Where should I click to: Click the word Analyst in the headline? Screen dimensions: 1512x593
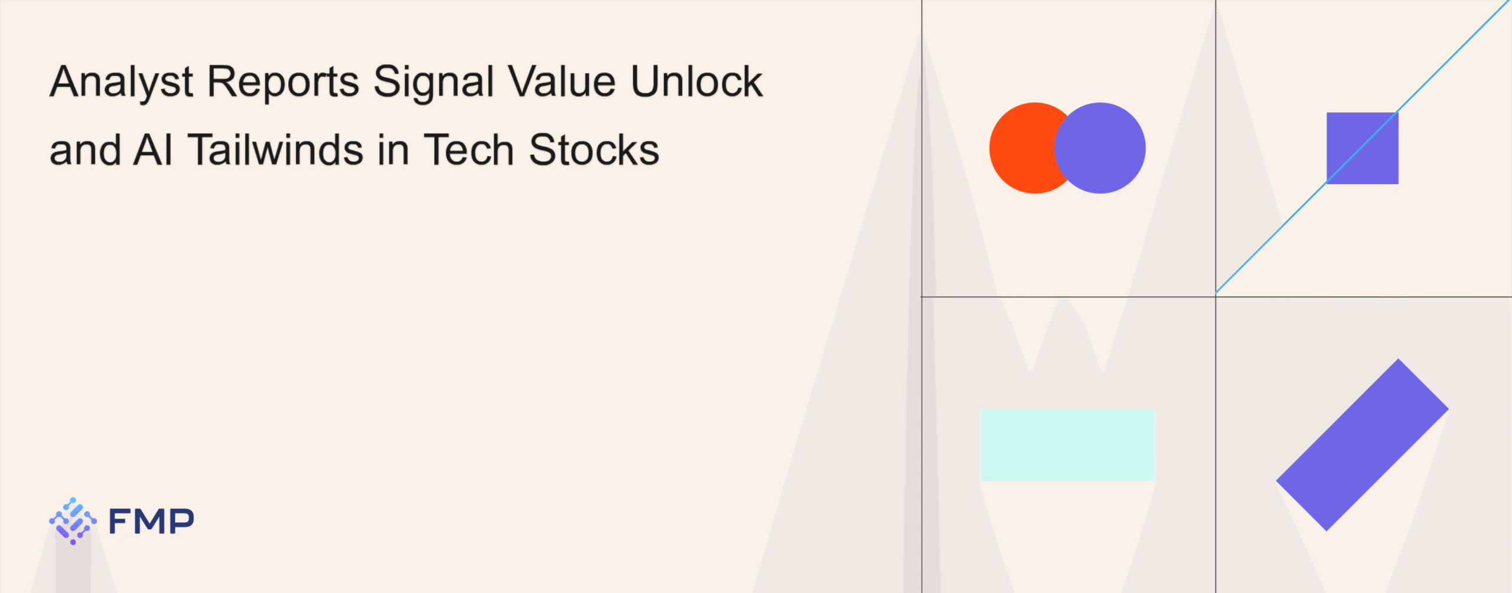[x=122, y=83]
